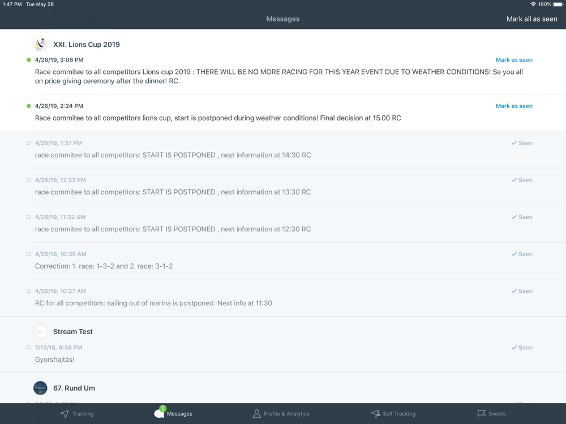Tap the Self Tracking icon
The width and height of the screenshot is (566, 424).
(x=375, y=414)
